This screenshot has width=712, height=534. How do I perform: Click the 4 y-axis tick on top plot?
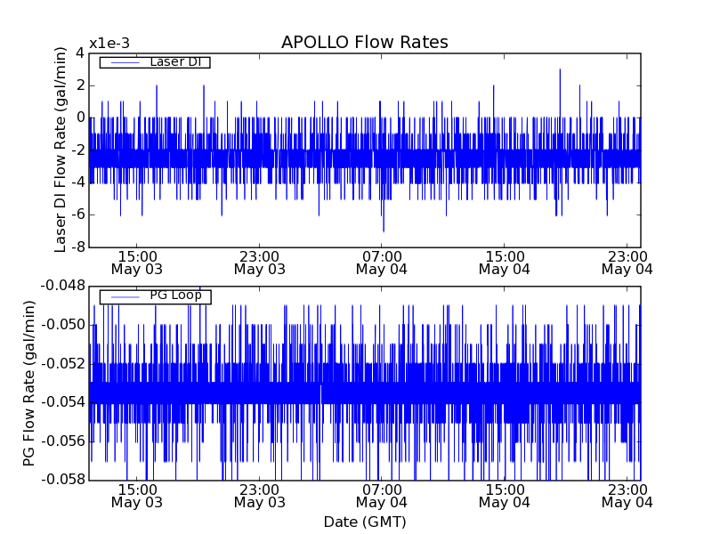[x=80, y=53]
